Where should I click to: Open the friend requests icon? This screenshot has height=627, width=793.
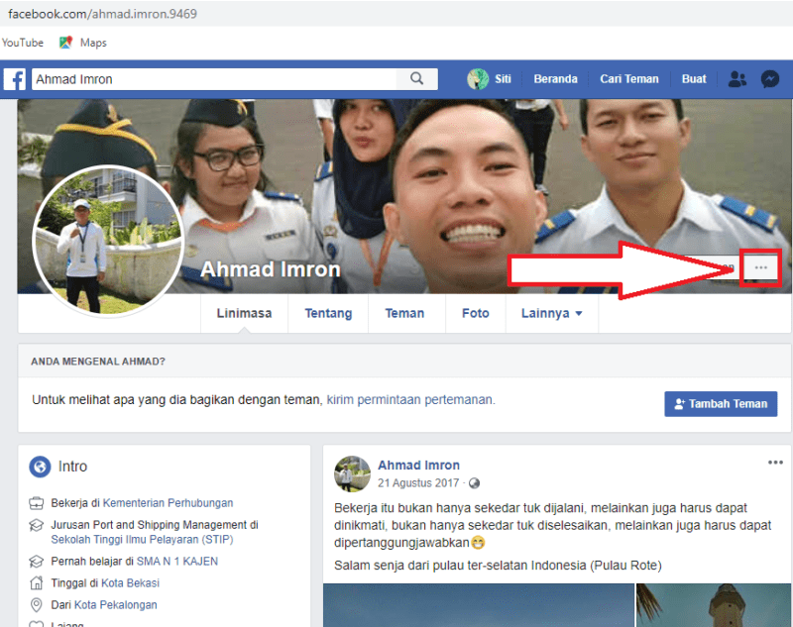click(736, 79)
